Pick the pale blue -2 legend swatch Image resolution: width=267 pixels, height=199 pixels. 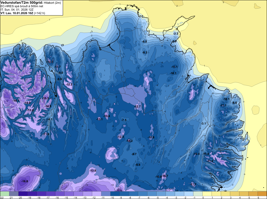[189, 194]
